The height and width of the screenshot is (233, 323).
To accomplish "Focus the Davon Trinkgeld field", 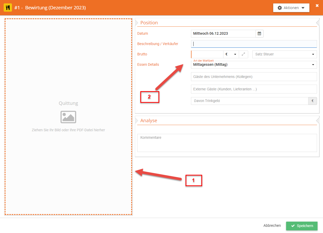I will [x=249, y=101].
